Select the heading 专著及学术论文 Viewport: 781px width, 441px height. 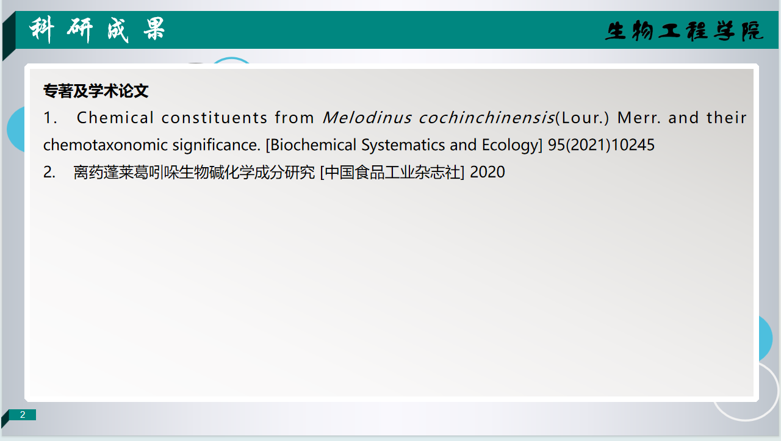96,91
